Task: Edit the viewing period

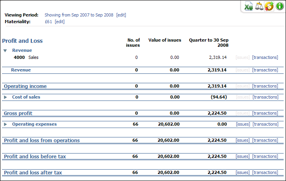Action: [x=121, y=15]
